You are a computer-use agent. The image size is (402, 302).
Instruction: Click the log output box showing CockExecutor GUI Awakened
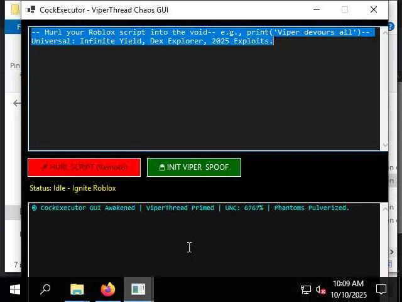[204, 240]
